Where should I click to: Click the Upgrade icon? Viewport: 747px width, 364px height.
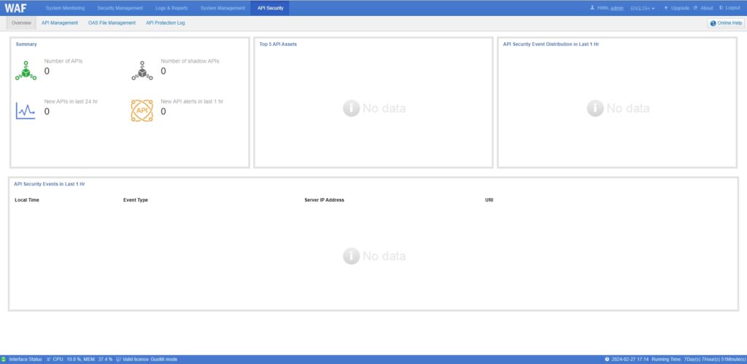pyautogui.click(x=666, y=7)
